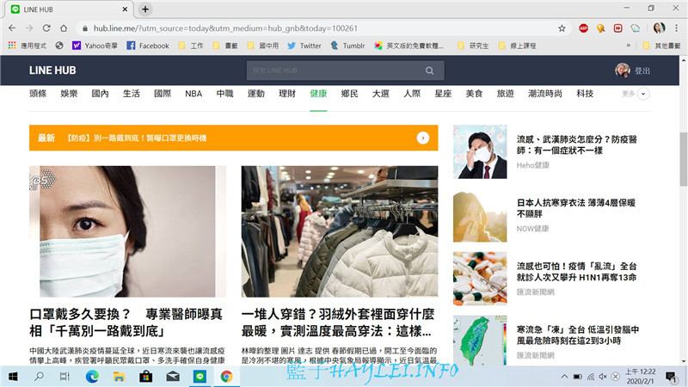Open the Facebook bookmark

point(148,46)
